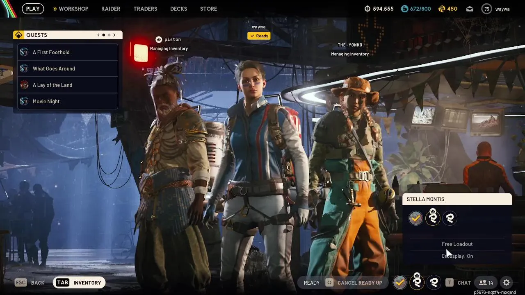525x295 pixels.
Task: Click crowned squad icon in bottom bar
Action: 417,281
